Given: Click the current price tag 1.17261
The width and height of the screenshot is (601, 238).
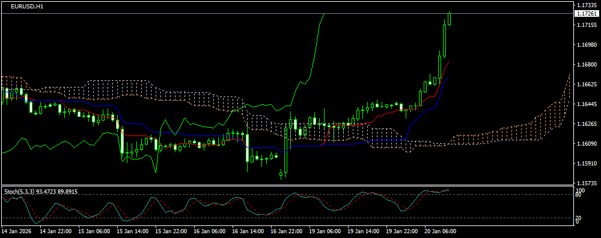Looking at the screenshot, I should [586, 13].
